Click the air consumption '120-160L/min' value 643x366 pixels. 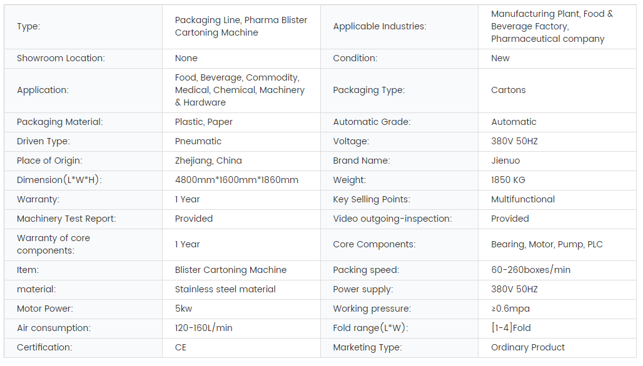tap(203, 328)
